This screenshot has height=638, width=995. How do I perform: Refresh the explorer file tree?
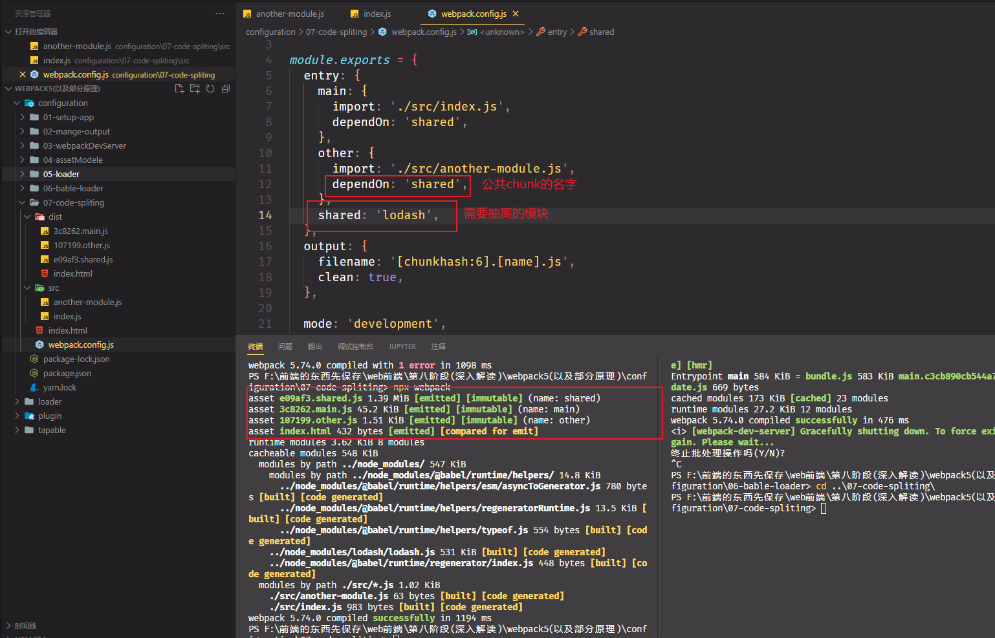[210, 89]
